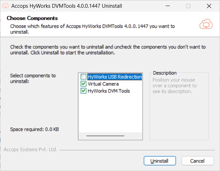Check the HyWorks USB Redirection checkbox

(83, 77)
